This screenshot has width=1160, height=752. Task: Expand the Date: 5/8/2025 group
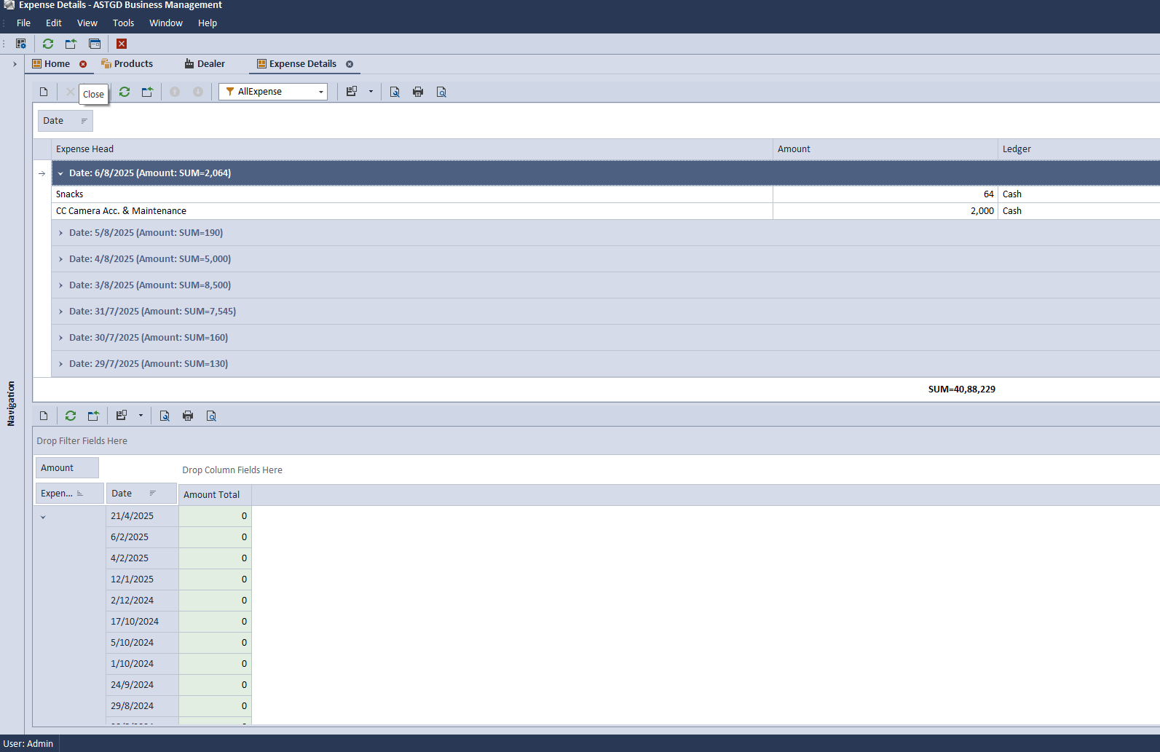[x=60, y=233]
